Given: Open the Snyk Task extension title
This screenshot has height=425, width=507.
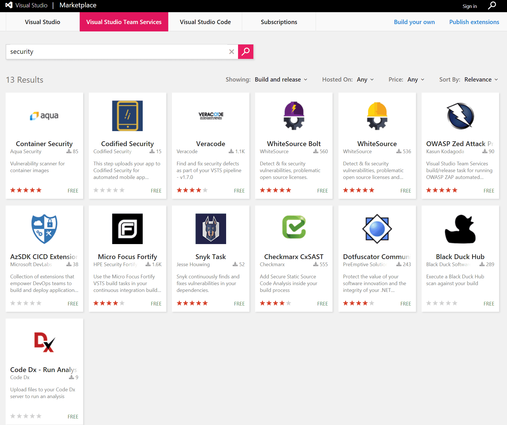Looking at the screenshot, I should tap(211, 257).
